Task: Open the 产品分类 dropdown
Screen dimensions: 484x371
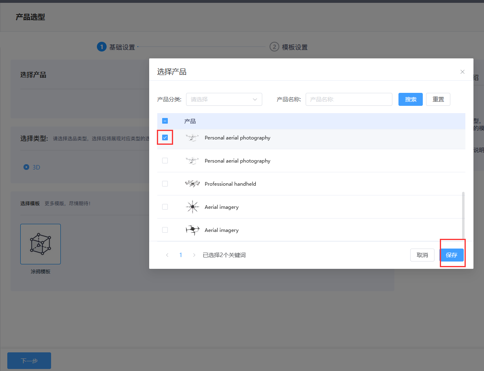Action: point(224,99)
